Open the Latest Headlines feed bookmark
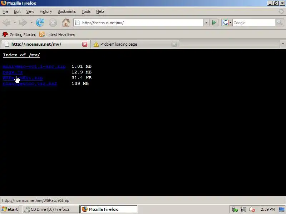 [57, 35]
